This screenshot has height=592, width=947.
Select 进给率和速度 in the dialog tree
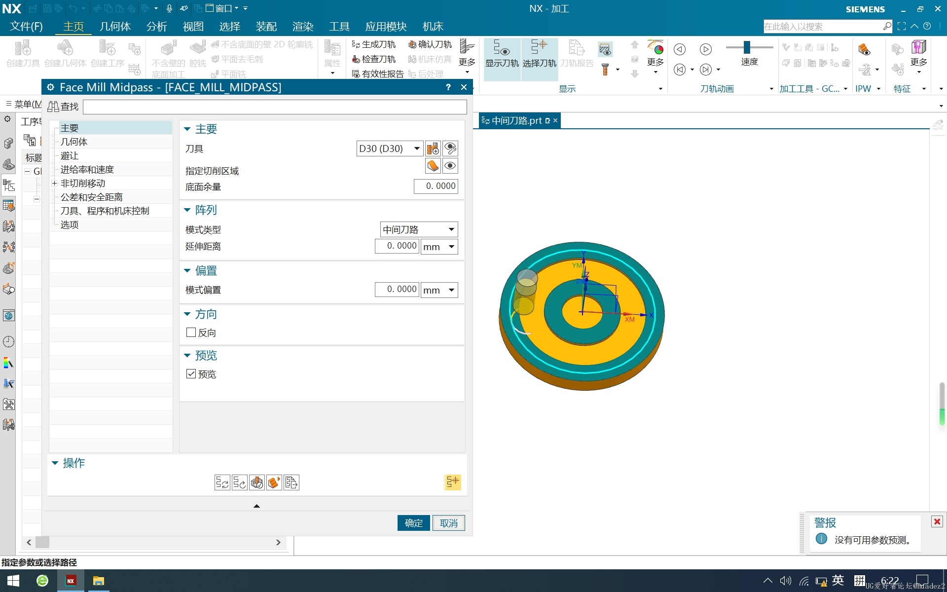(87, 170)
